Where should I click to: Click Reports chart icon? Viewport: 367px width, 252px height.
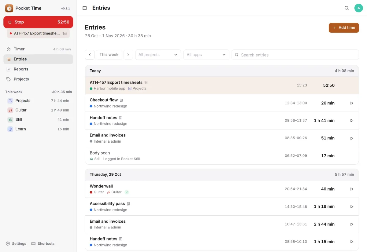pyautogui.click(x=9, y=69)
